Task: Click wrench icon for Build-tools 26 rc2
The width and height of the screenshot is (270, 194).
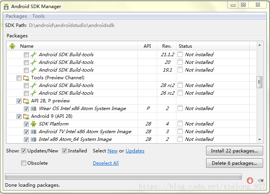Action: [x=34, y=93]
